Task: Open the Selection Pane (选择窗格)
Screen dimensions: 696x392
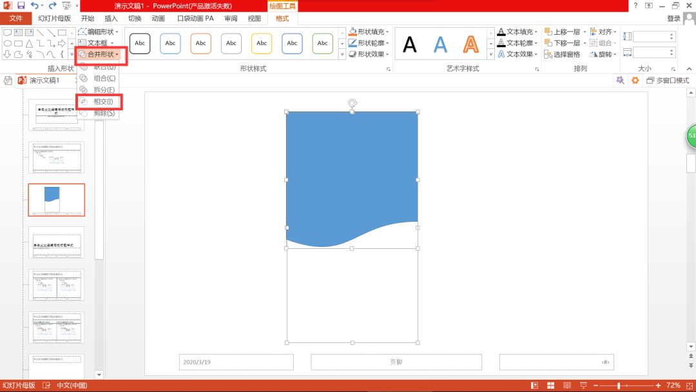Action: (x=562, y=55)
